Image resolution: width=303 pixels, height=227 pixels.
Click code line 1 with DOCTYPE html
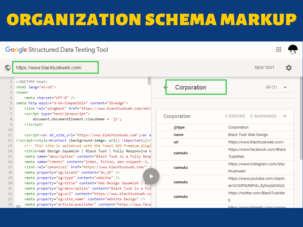[32, 82]
